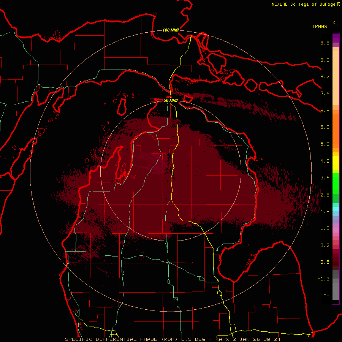Select the 5.8 scale value
Viewport: 342px width, 342px height.
(325, 127)
